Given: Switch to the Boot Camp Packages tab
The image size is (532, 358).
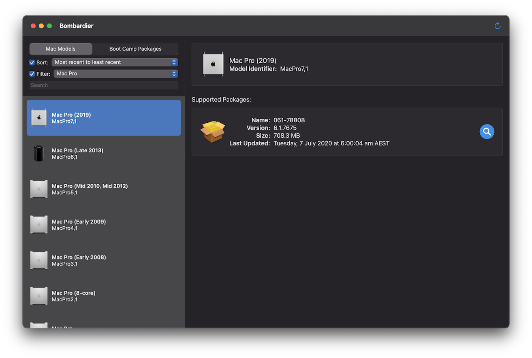Looking at the screenshot, I should [x=135, y=49].
